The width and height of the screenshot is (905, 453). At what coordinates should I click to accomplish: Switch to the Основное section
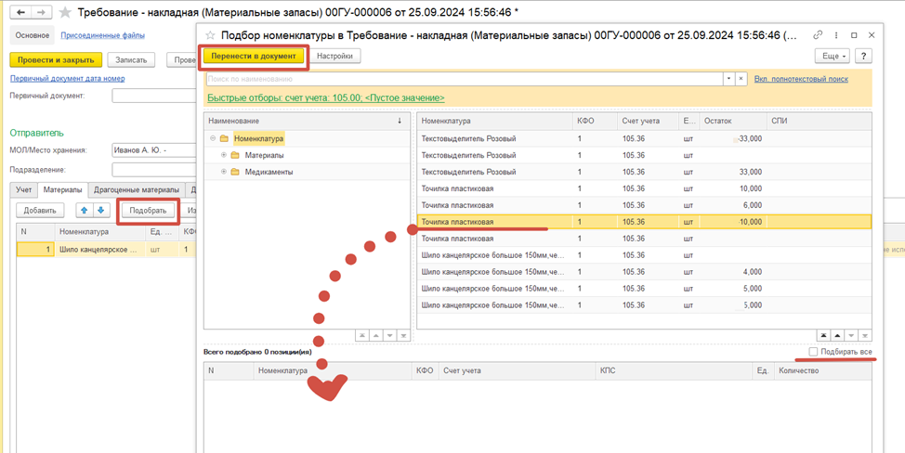coord(33,35)
